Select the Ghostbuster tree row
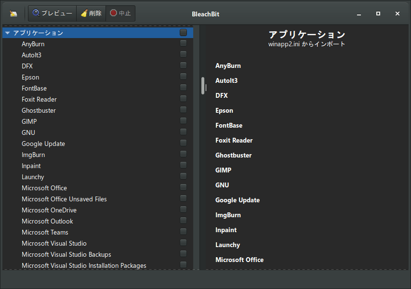 click(x=98, y=110)
